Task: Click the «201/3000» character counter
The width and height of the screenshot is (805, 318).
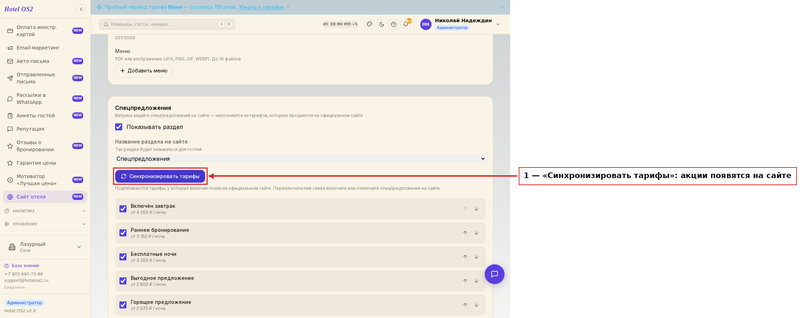Action: point(125,38)
